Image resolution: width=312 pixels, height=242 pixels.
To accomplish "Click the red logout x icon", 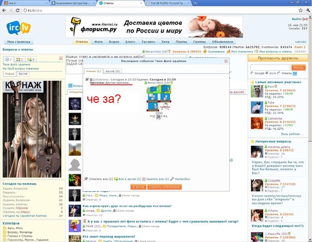I will point(305,19).
